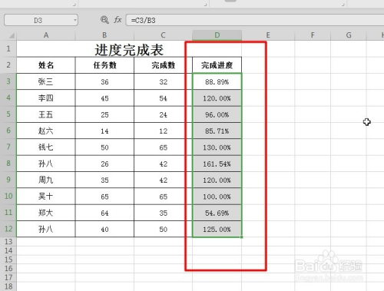Select task count 14 for 赵六
Viewport: 384px width, 291px height.
(x=104, y=131)
